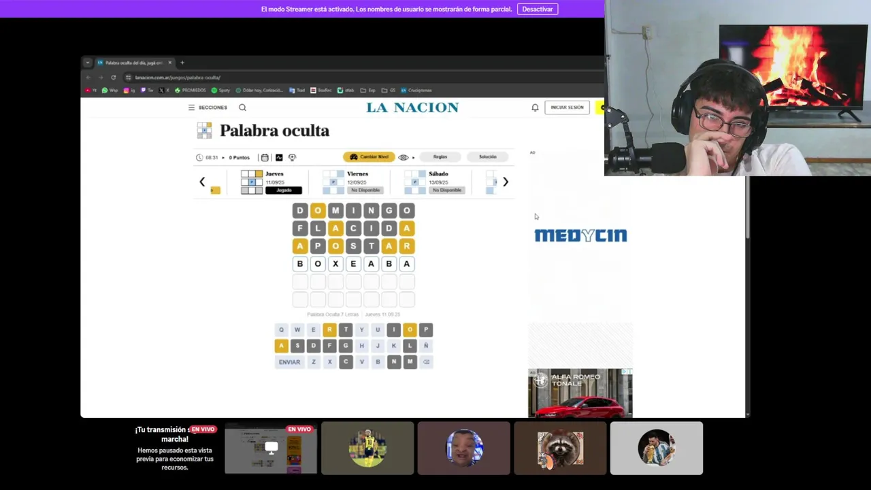Click the X key on virtual keyboard
This screenshot has height=490, width=871.
pos(329,362)
